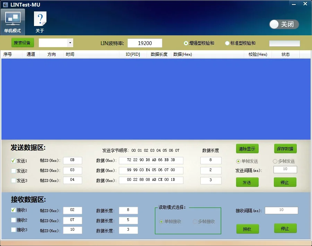
Task: Click the 保存数据 button
Action: tap(285, 149)
